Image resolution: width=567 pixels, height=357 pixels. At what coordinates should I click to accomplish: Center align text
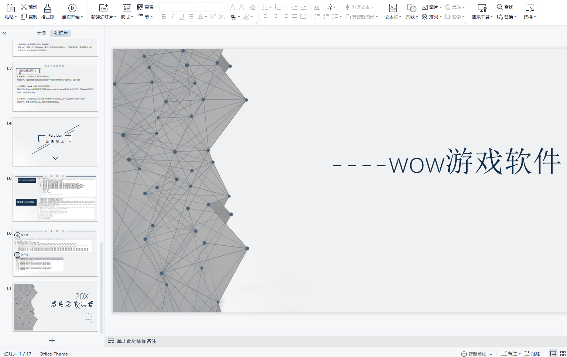pyautogui.click(x=276, y=17)
